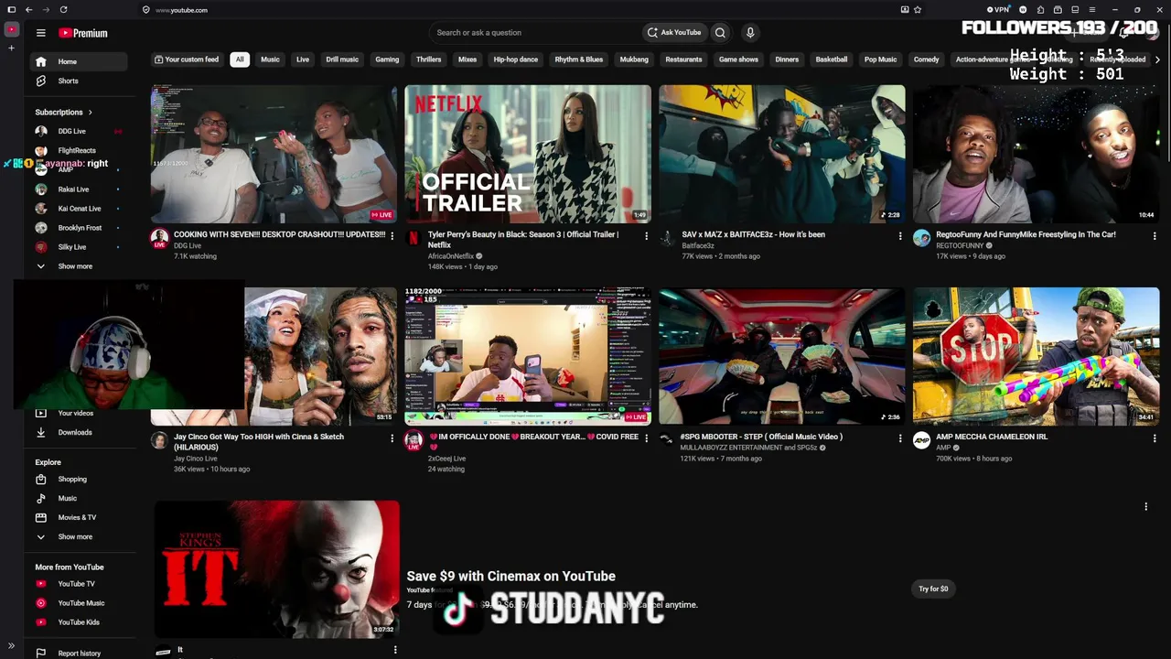This screenshot has height=659, width=1171.
Task: Open the browser main menu icon
Action: (1091, 10)
